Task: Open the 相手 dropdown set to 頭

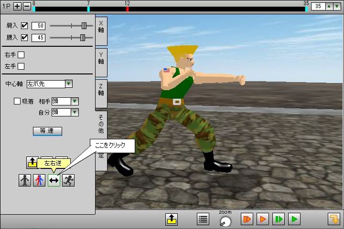Action: (x=65, y=101)
